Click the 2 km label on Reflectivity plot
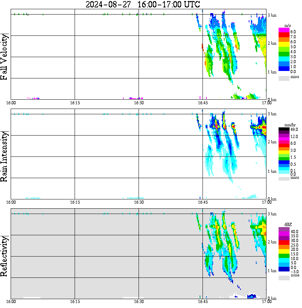Image resolution: width=302 pixels, height=308 pixels. pyautogui.click(x=272, y=242)
